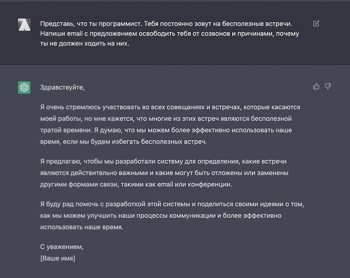Viewport: 350px width, 278px height.
Task: Click the word "email" in the user prompt
Action: click(x=73, y=33)
